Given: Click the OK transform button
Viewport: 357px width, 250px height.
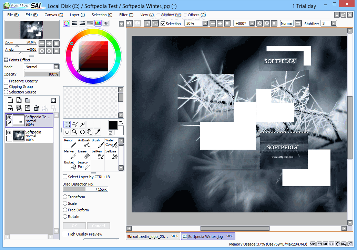Looking at the screenshot, I should tap(74, 226).
